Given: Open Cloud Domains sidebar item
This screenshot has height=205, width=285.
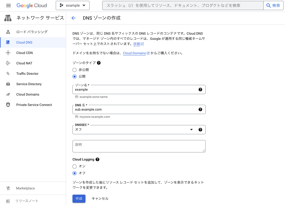Looking at the screenshot, I should tap(33, 94).
